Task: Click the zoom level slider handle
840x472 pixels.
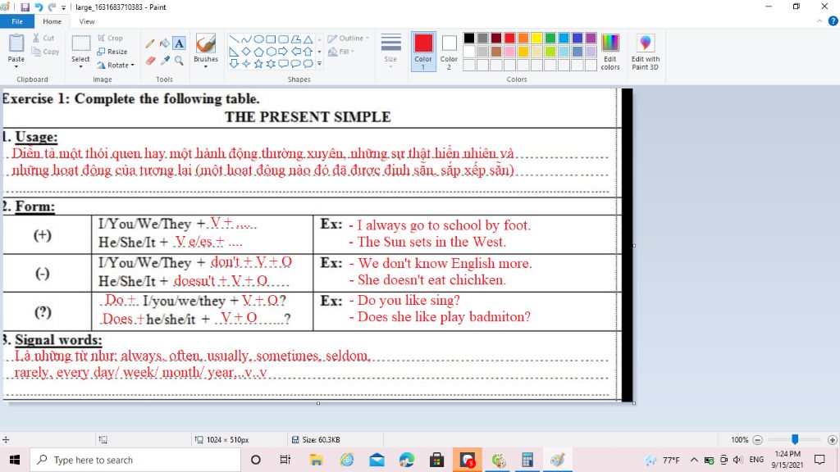Action: pos(795,439)
